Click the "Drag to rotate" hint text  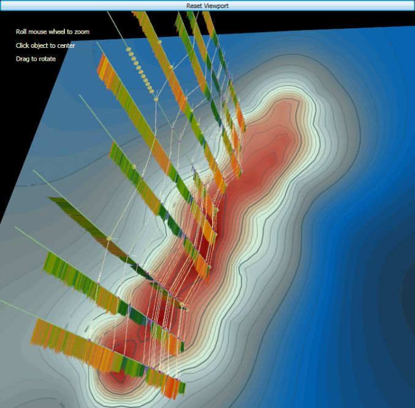[x=36, y=59]
